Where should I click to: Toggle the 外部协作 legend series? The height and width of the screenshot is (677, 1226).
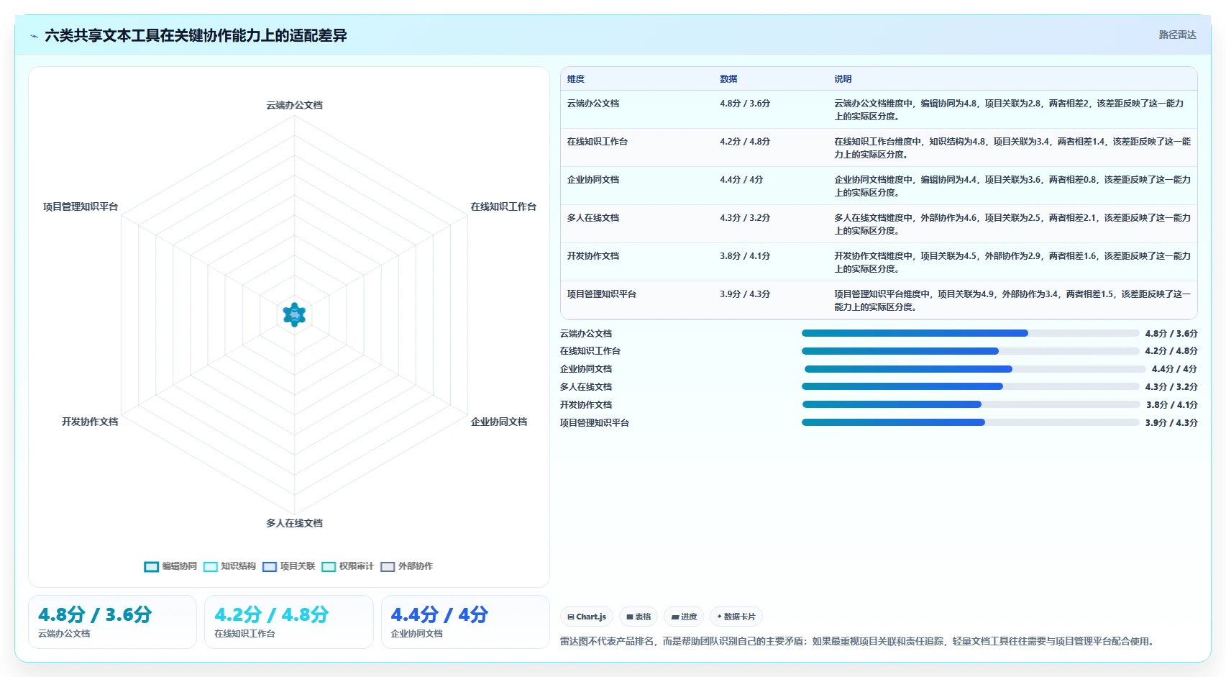click(406, 566)
